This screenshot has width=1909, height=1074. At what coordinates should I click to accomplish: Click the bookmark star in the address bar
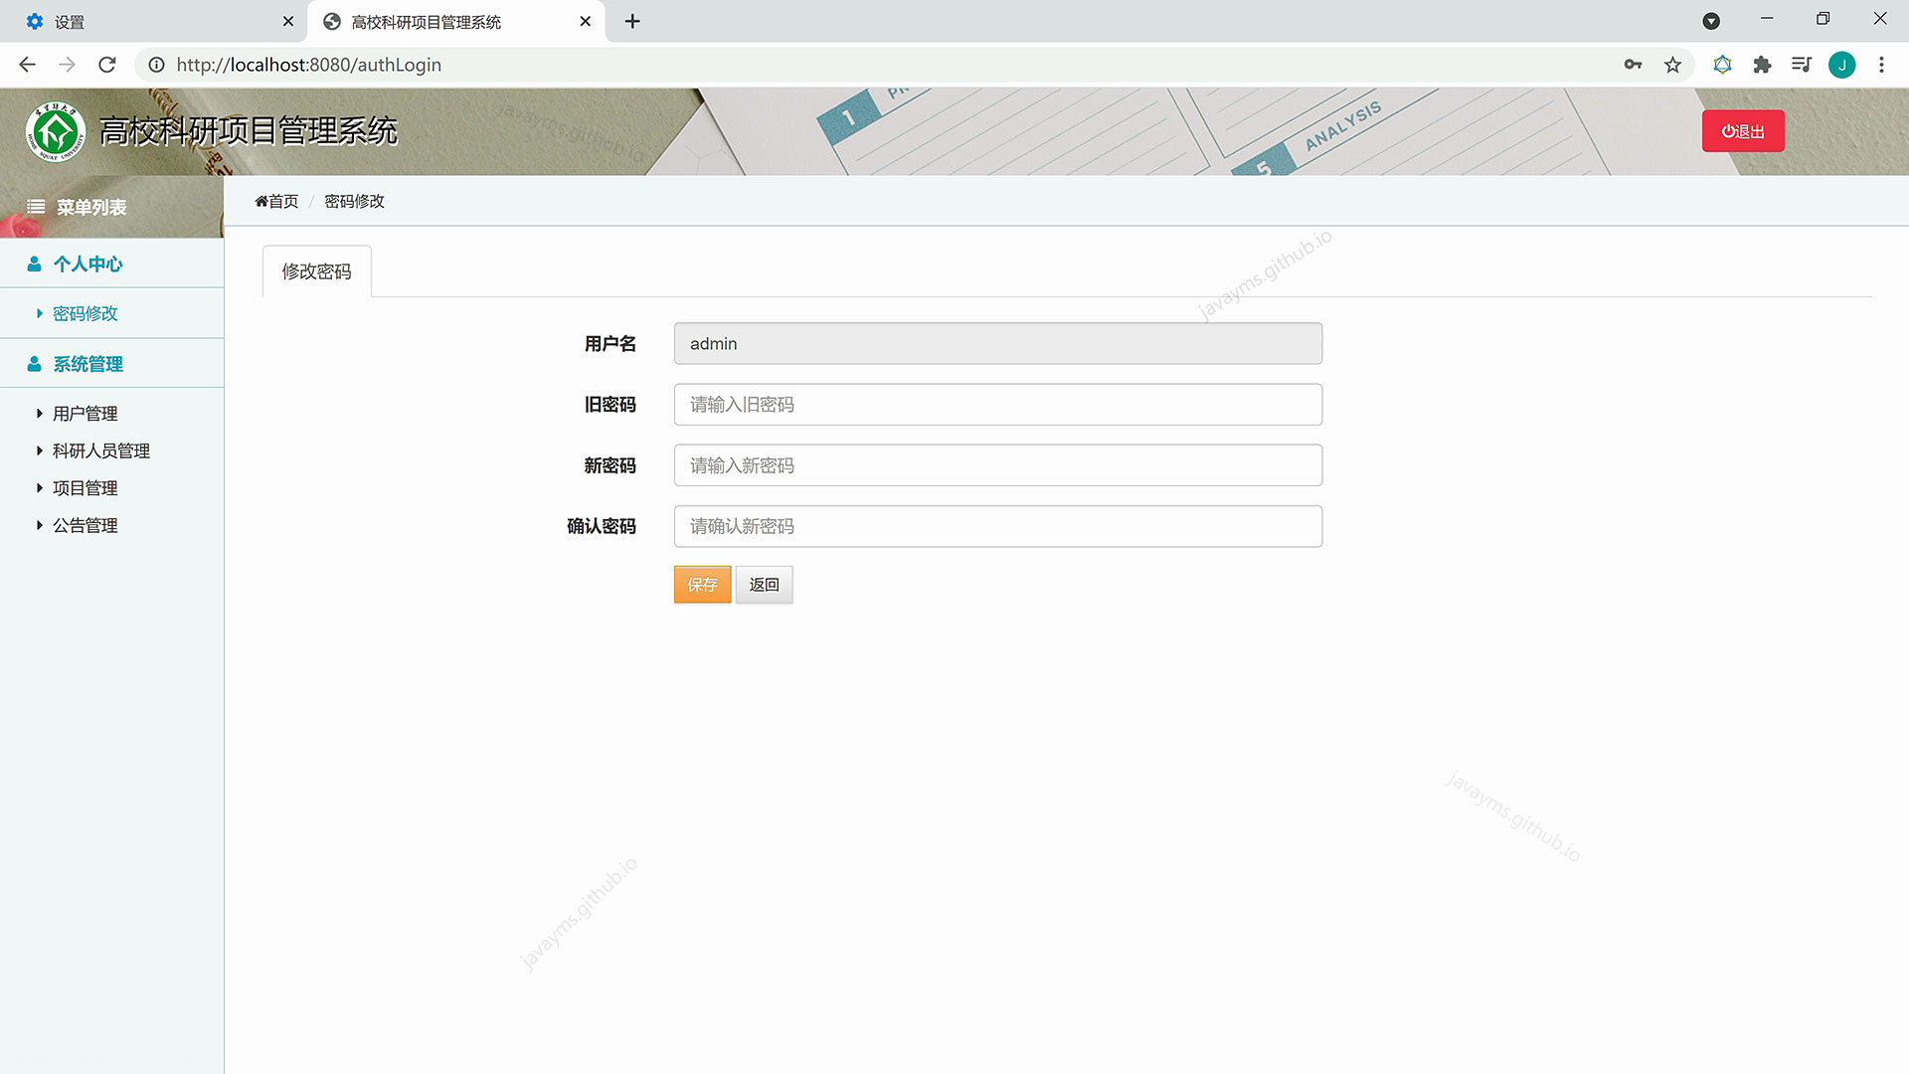pyautogui.click(x=1674, y=65)
